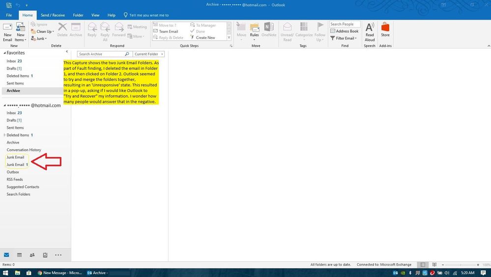The image size is (491, 277).
Task: Open the Clean Up dropdown
Action: (42, 31)
